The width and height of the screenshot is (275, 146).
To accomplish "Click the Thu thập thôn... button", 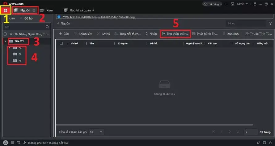I will [x=176, y=34].
